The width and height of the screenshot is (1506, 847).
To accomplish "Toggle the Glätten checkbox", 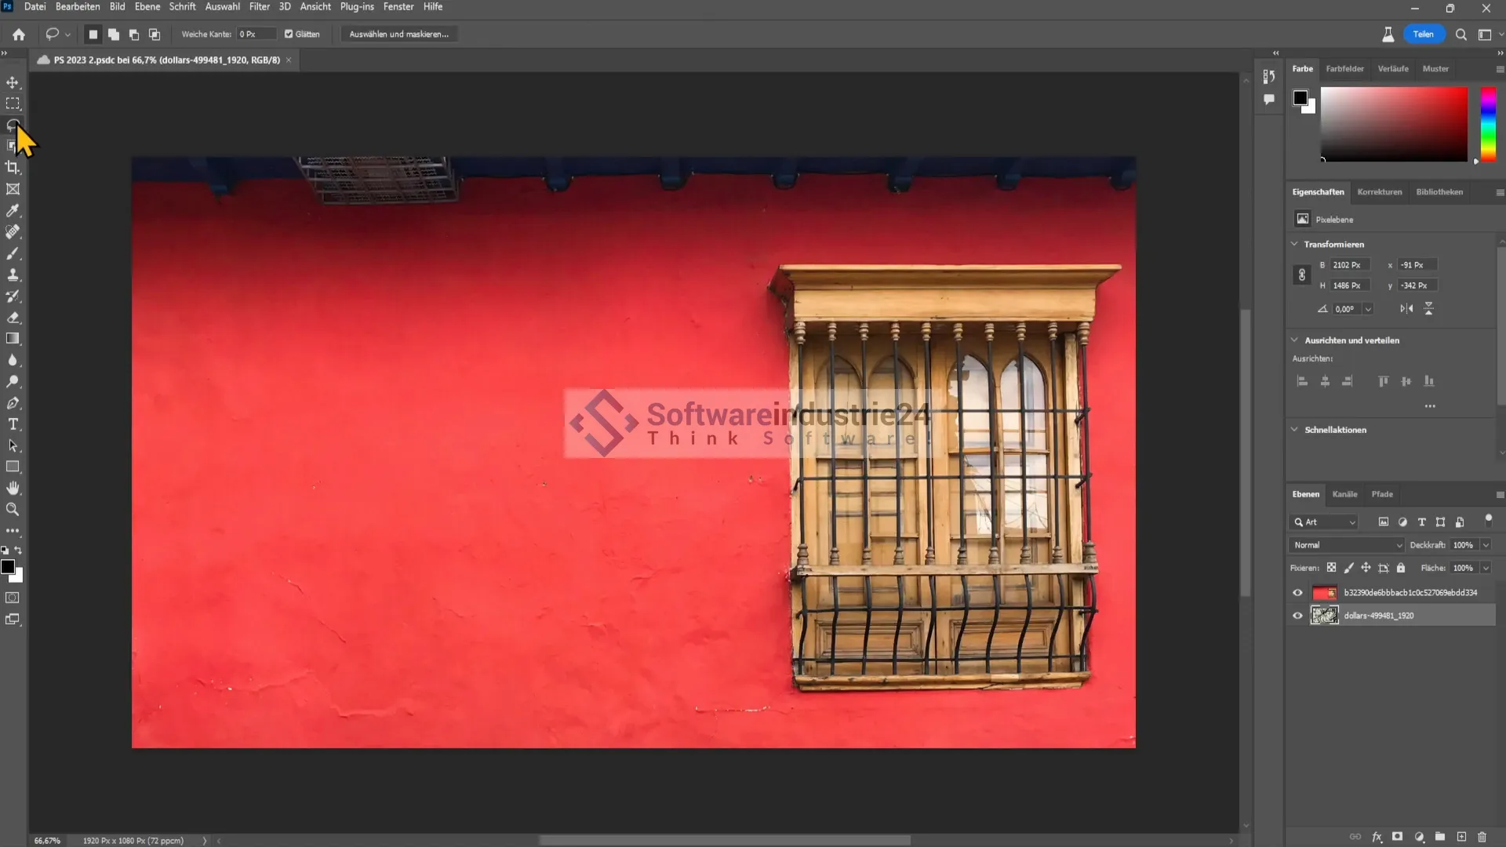I will tap(289, 34).
